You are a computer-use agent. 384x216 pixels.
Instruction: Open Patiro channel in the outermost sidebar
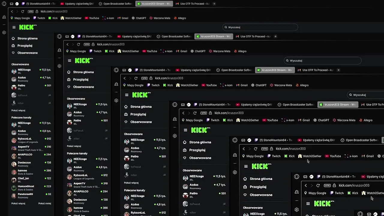click(x=31, y=87)
